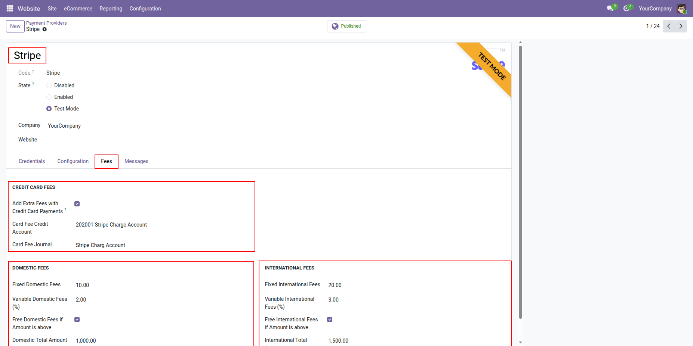This screenshot has width=693, height=346.
Task: Open the eCommerce menu
Action: (78, 9)
